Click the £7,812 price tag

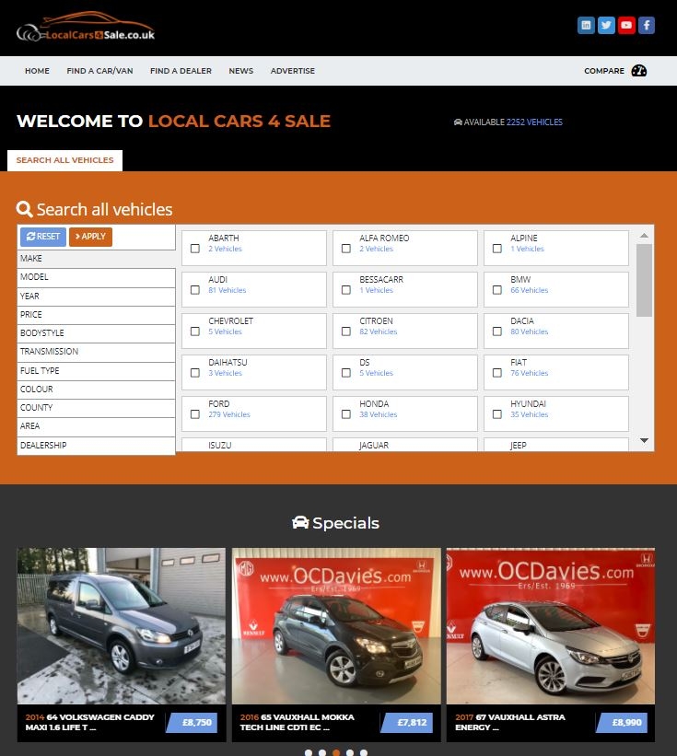point(407,723)
